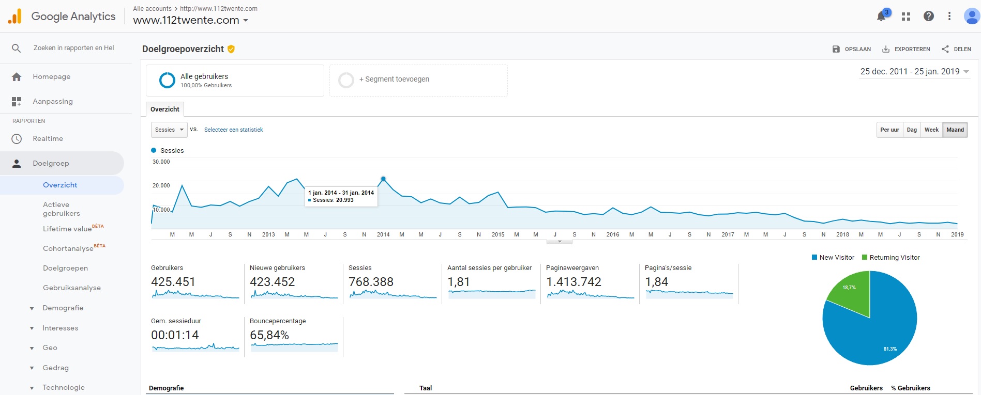Click the blue Sessies legend dot
Image resolution: width=981 pixels, height=395 pixels.
[154, 151]
